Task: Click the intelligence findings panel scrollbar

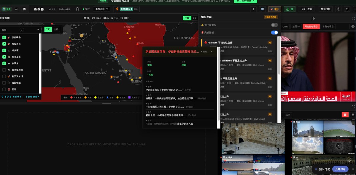Action: pos(279,56)
